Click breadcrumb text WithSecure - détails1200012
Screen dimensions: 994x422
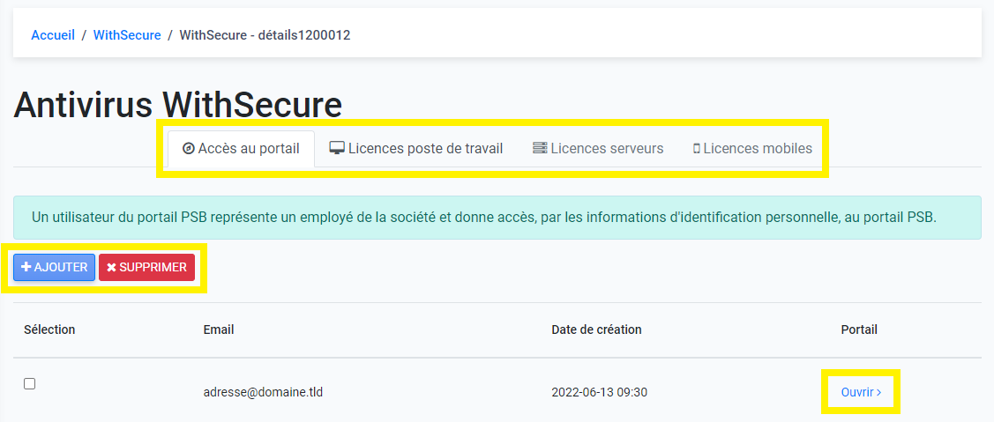click(265, 35)
